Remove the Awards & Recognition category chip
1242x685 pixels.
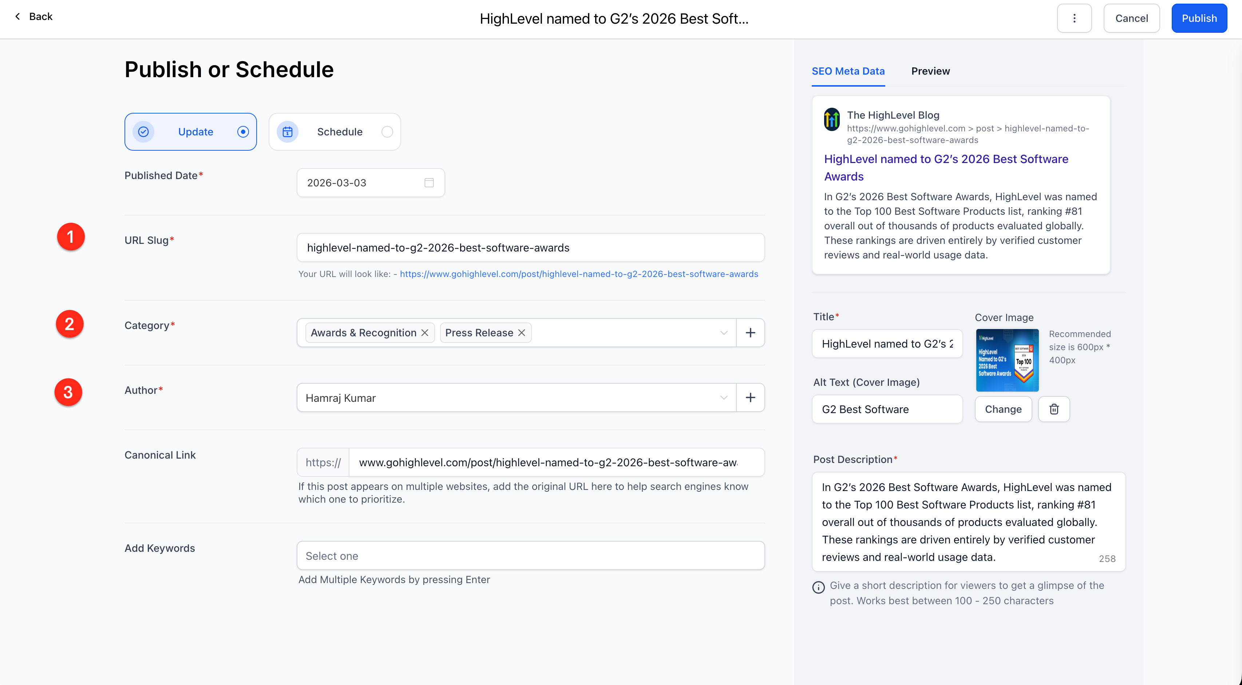pos(425,332)
